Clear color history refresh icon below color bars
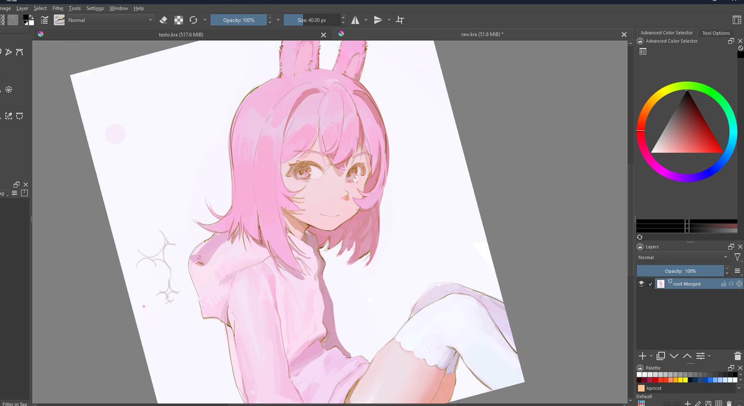Screen dimensions: 744x406 point(640,237)
